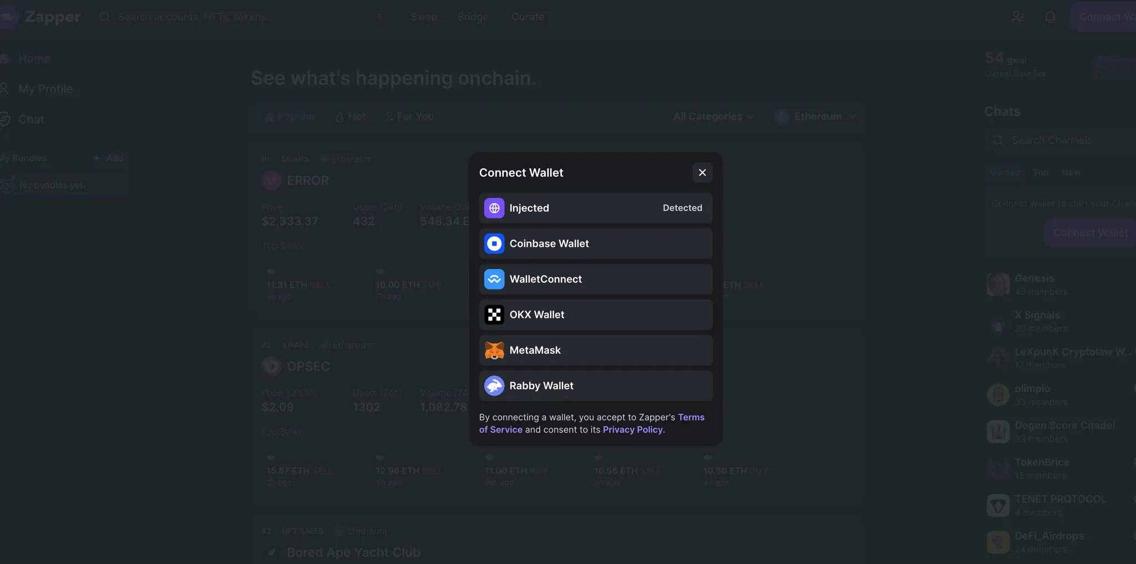Open Bridge in the top navigation

point(473,17)
